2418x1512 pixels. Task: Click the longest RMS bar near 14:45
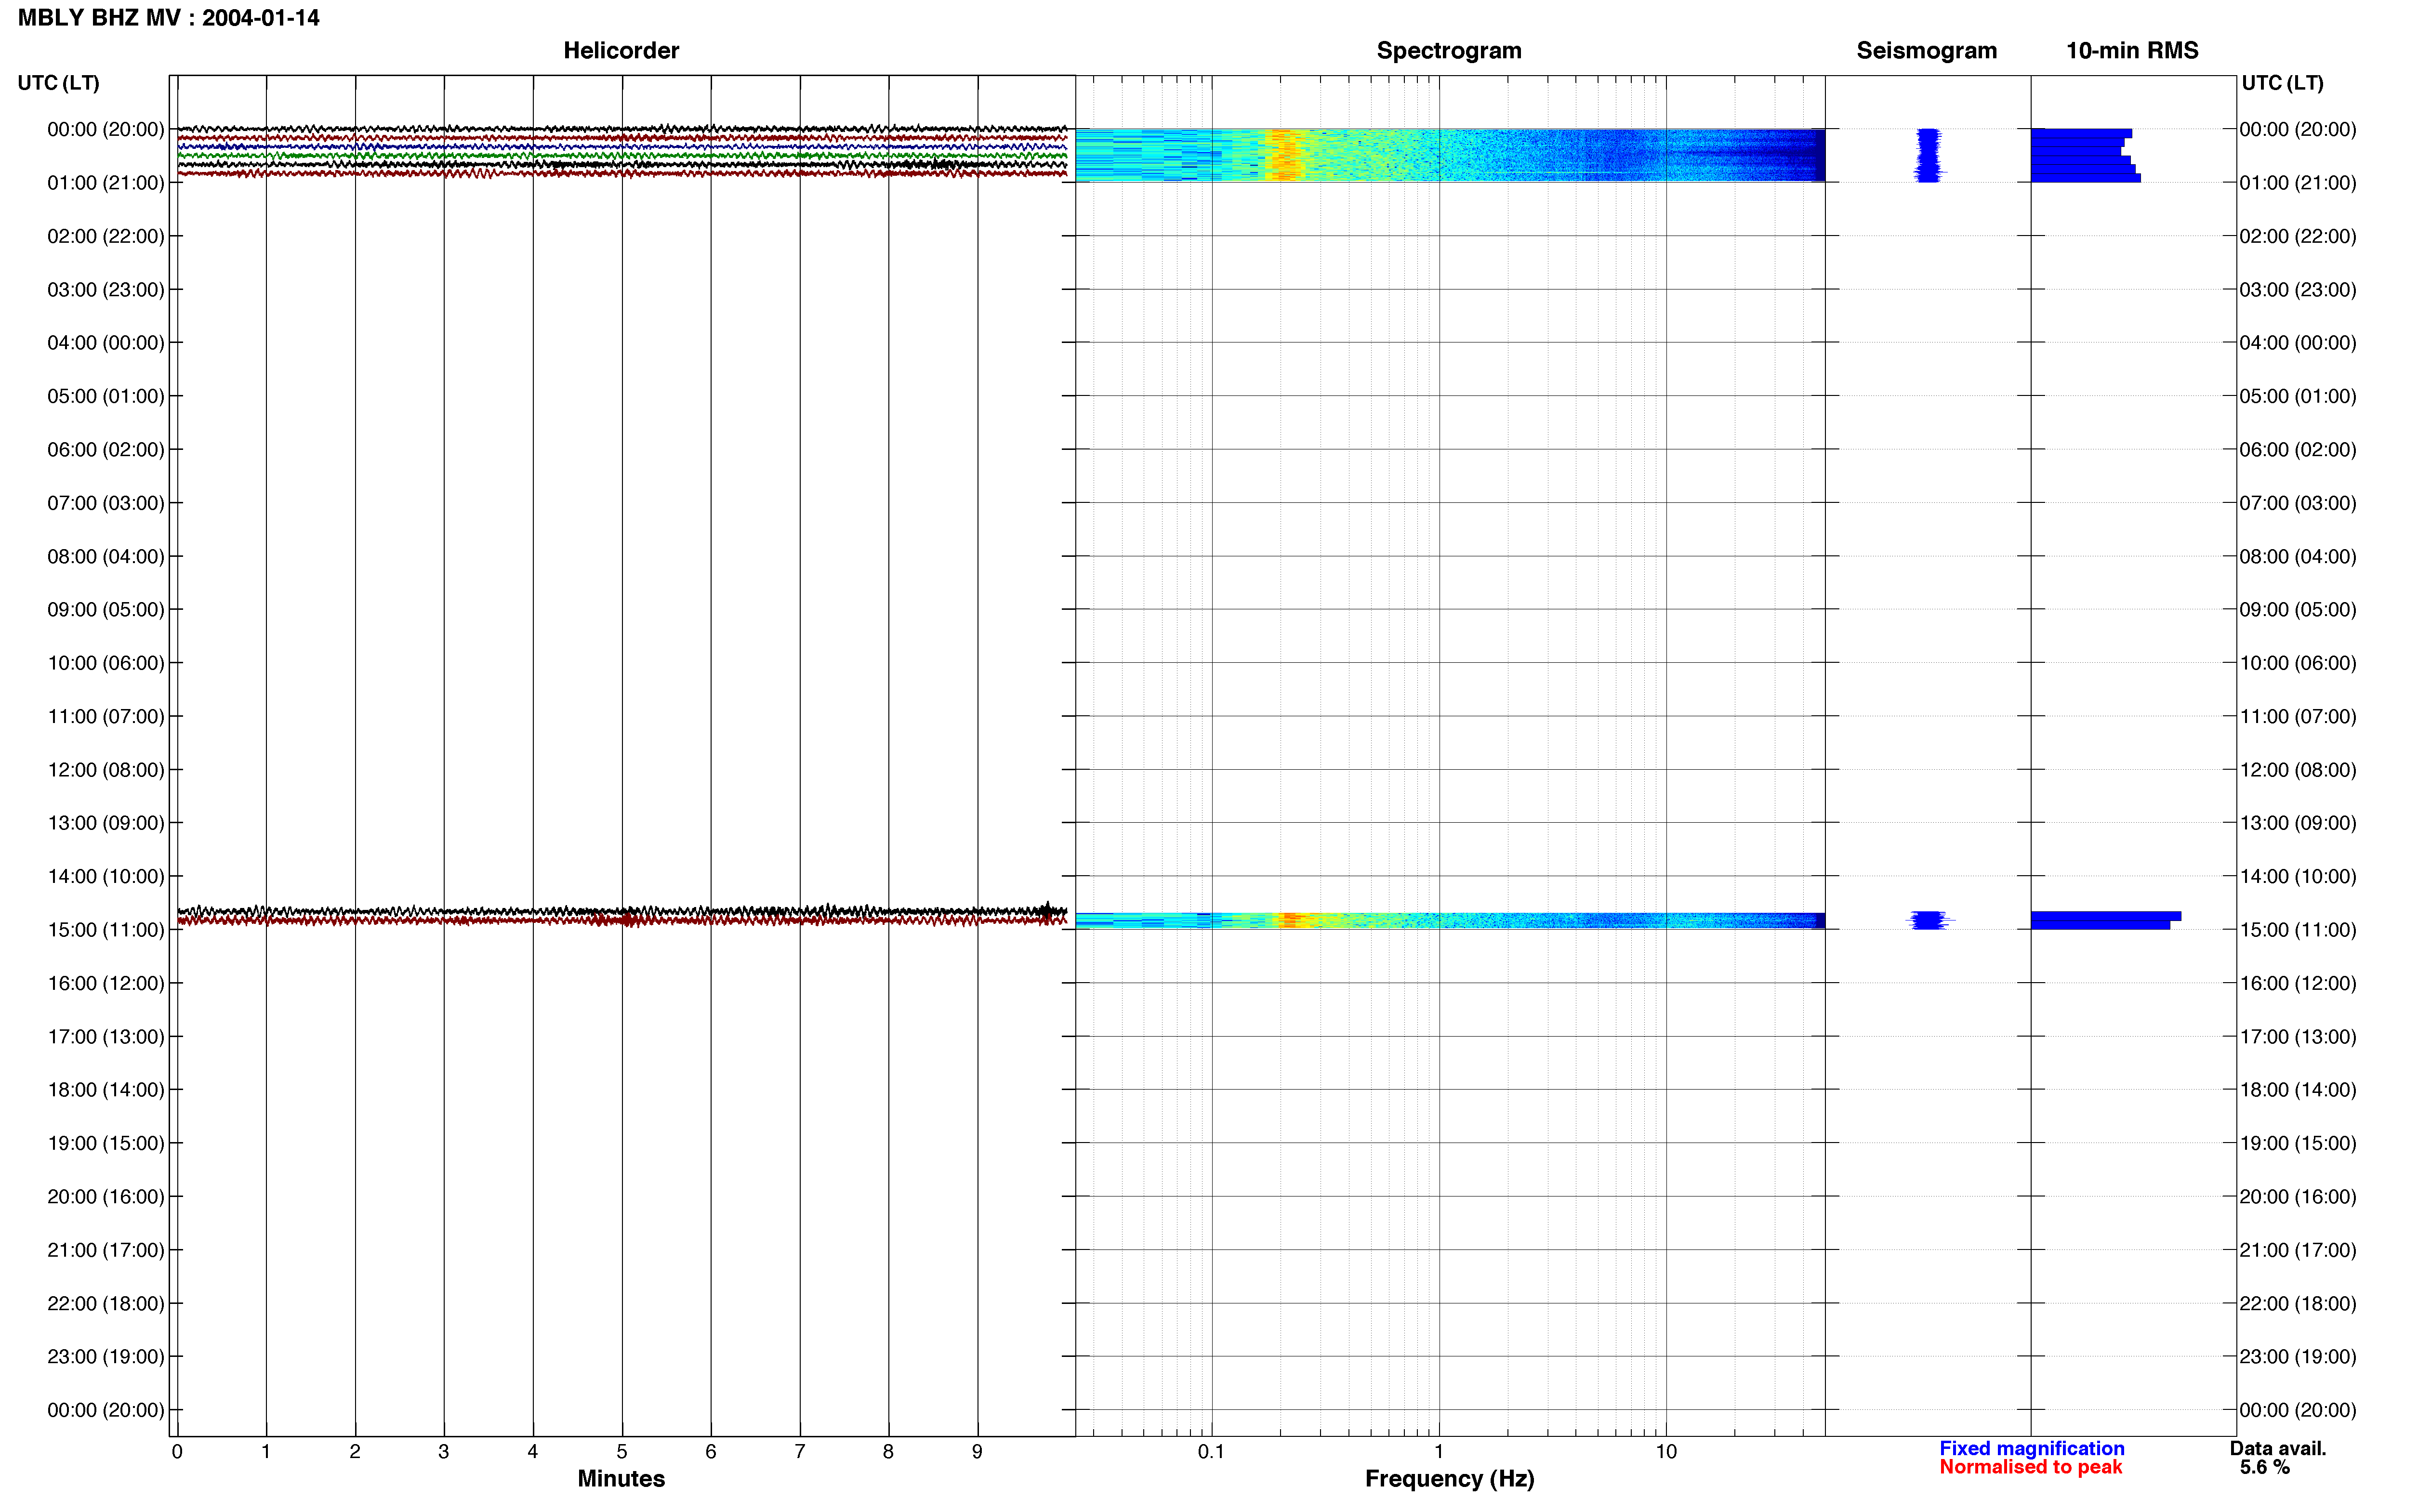click(x=2106, y=916)
